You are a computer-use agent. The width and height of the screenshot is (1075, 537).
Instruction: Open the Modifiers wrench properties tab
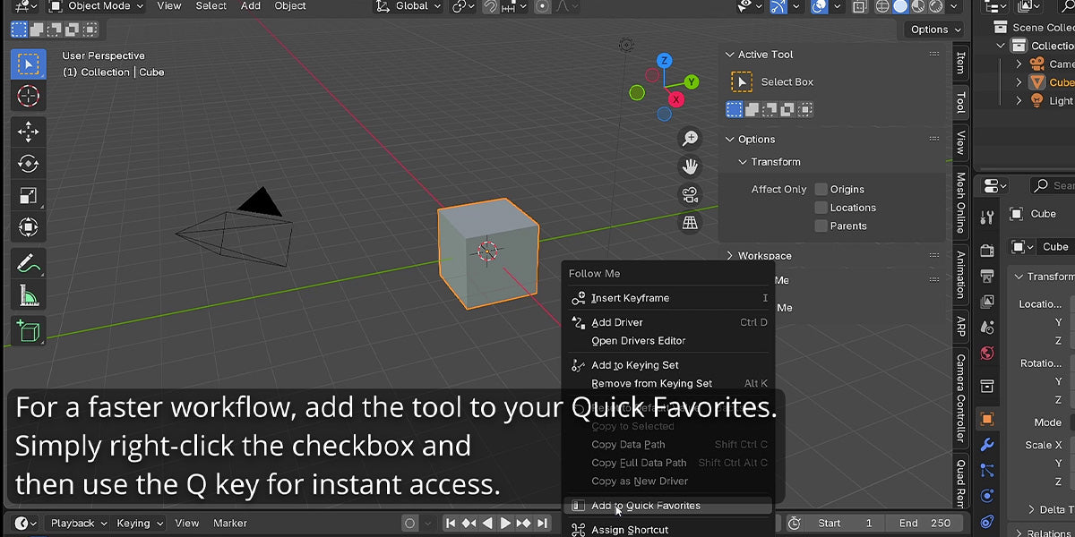tap(987, 445)
